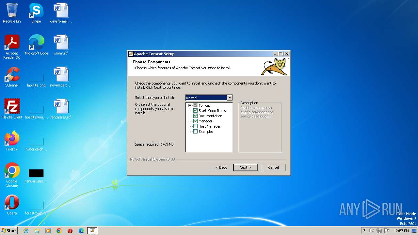418x235 pixels.
Task: Launch Chrome from the taskbar
Action: [x=59, y=231]
